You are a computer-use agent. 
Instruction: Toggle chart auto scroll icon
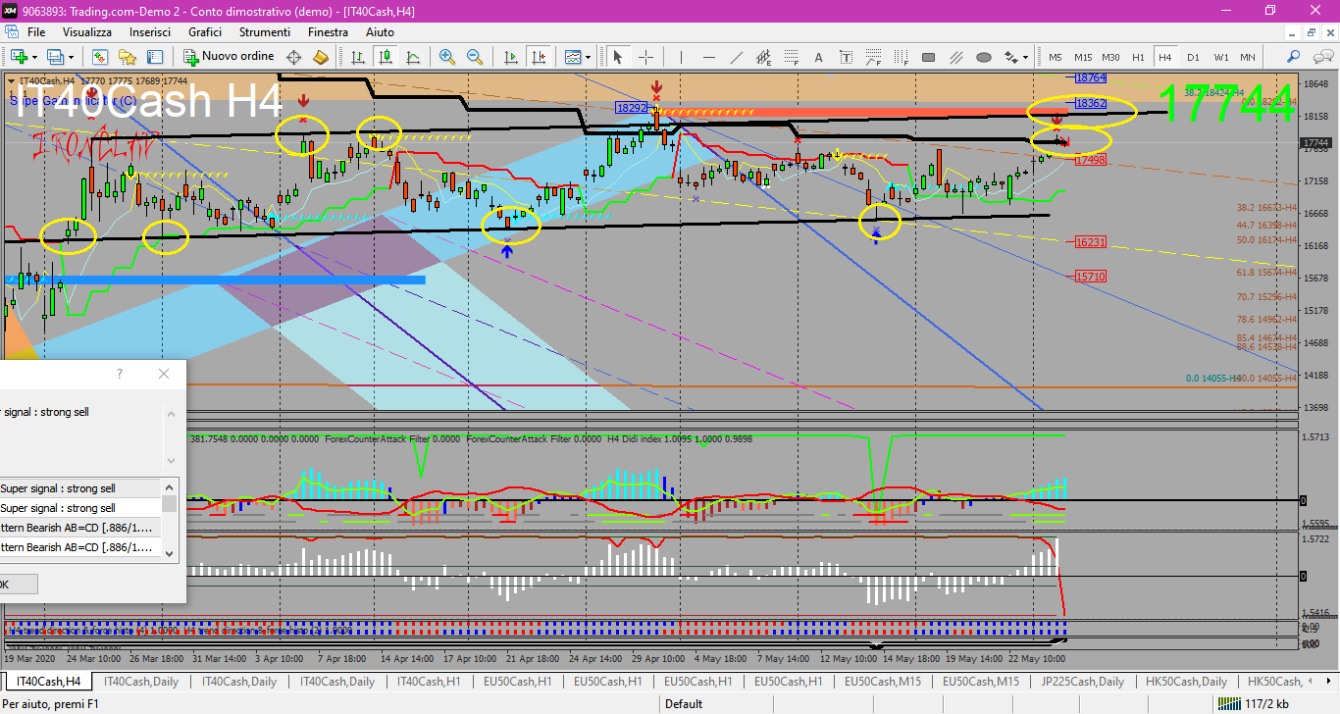(x=510, y=57)
